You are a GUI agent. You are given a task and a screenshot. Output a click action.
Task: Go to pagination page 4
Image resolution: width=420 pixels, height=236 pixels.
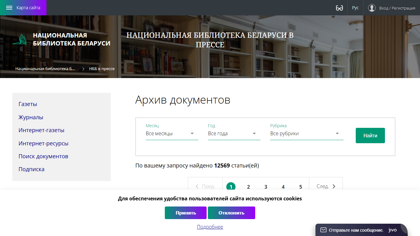click(283, 187)
